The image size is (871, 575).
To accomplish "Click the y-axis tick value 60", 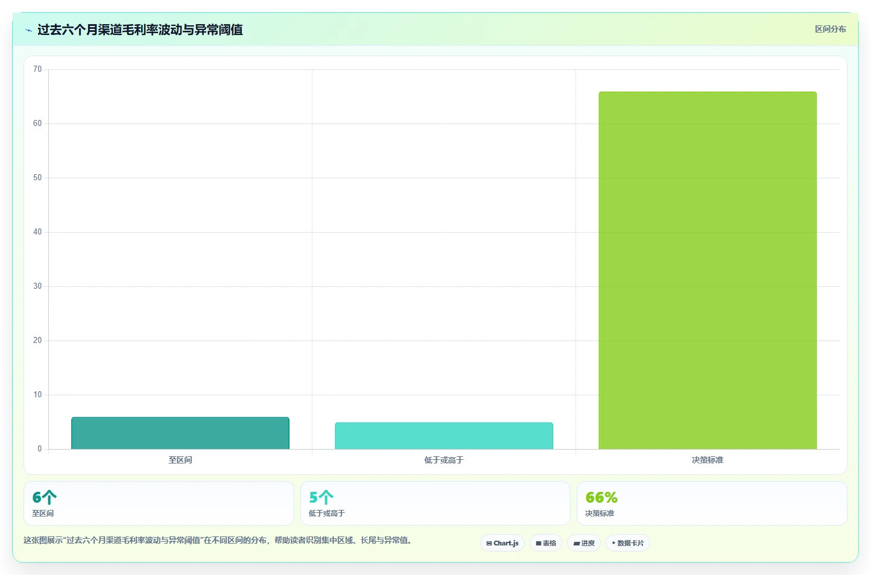I will tap(37, 124).
